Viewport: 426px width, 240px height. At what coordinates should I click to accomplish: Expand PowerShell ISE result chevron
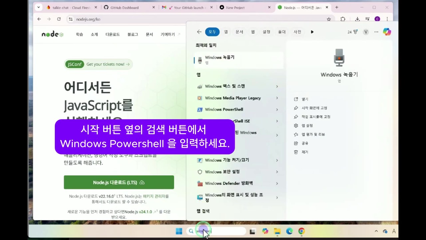(x=277, y=121)
